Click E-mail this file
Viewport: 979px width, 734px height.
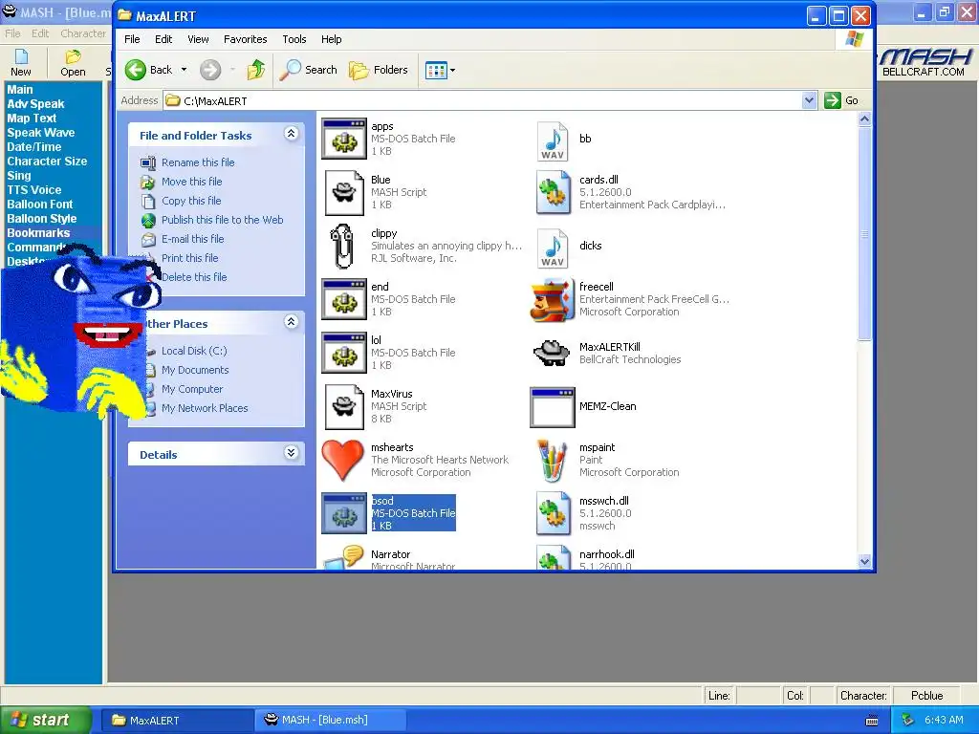click(x=192, y=239)
